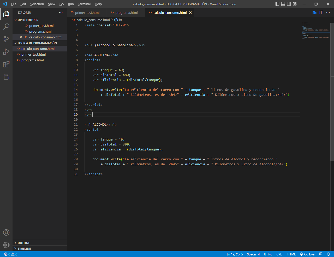Click the code minimap
334x257 pixels.
click(x=315, y=30)
